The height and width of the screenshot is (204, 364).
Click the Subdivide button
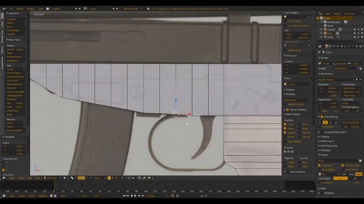tap(15, 88)
